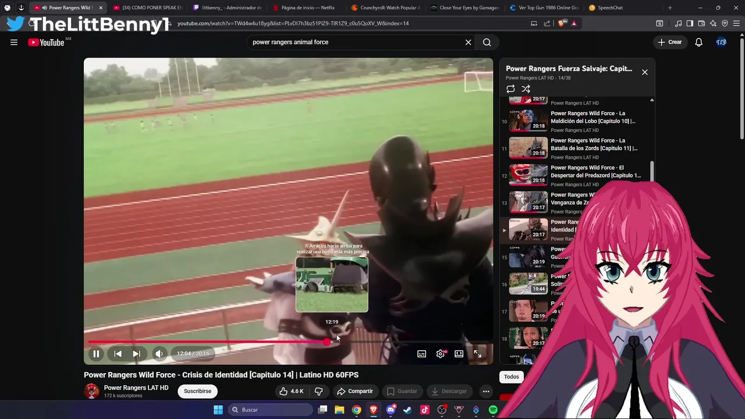Select playlist video 16 thumbnail with 19:44 duration
This screenshot has width=745, height=419.
pos(528,283)
